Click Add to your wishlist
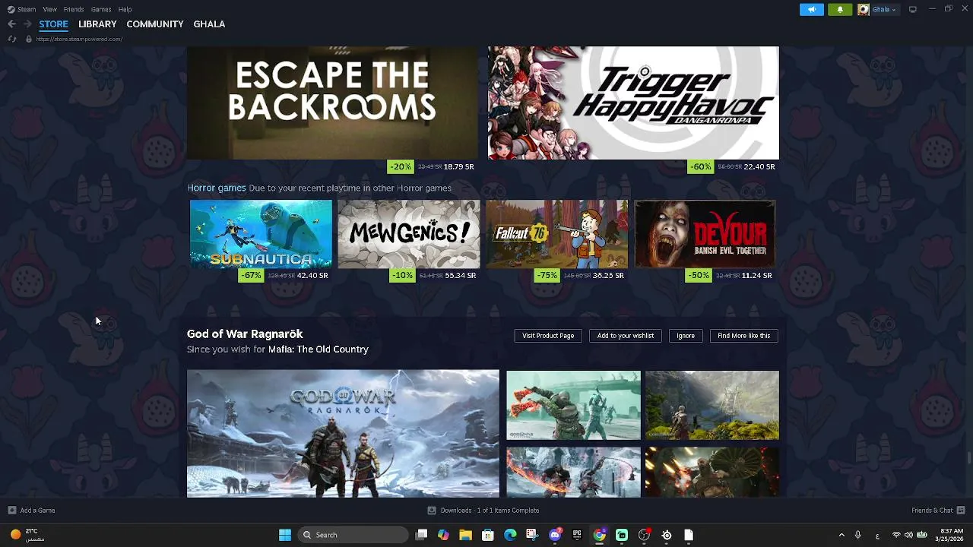Screen dimensions: 973x547 [626, 336]
